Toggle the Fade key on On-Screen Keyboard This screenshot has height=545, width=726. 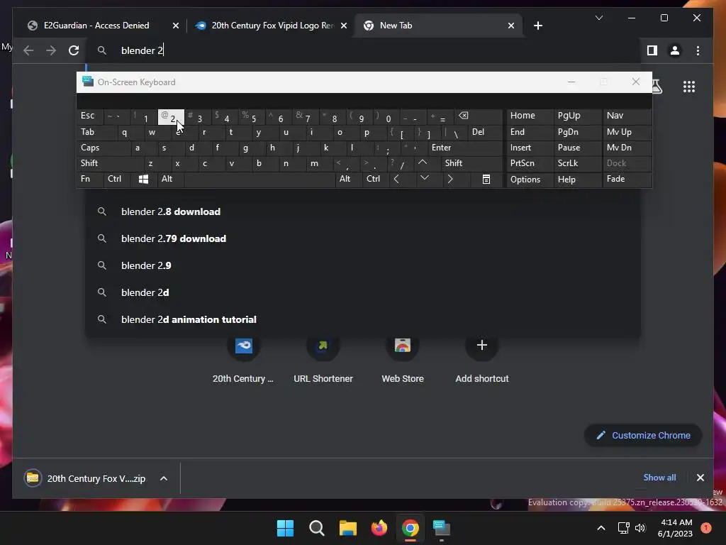(x=627, y=180)
